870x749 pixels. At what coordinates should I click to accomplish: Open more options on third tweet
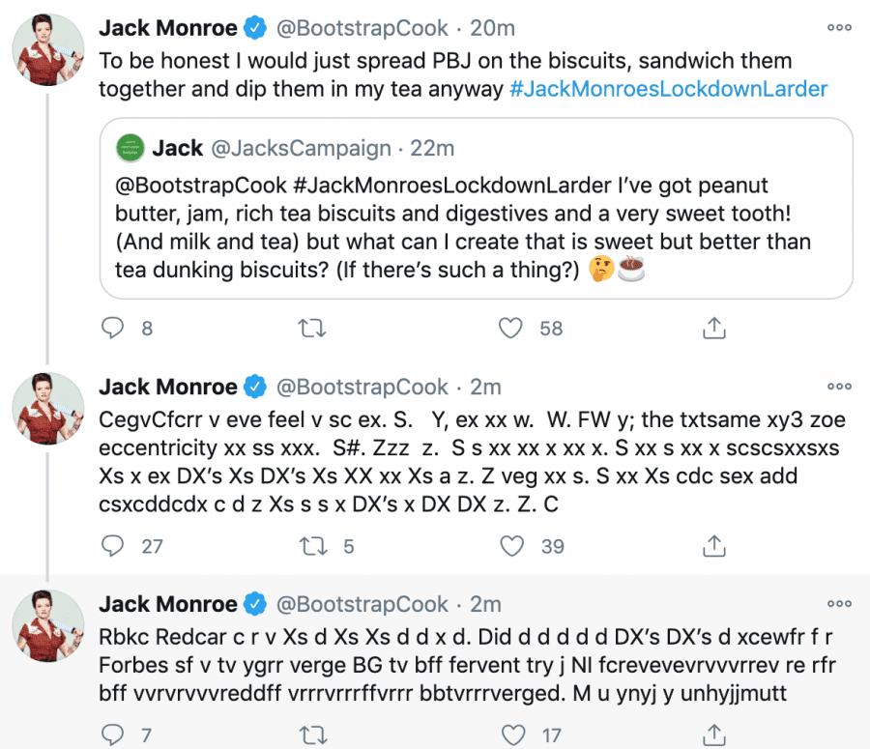839,603
